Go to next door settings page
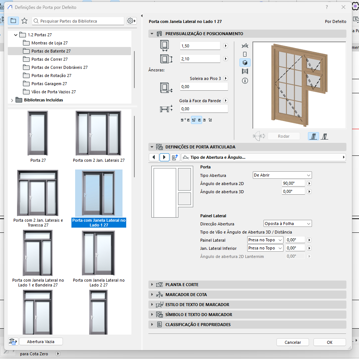359x359 pixels. coord(164,157)
